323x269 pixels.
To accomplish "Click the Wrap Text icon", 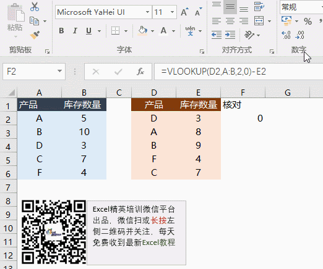I will click(259, 6).
